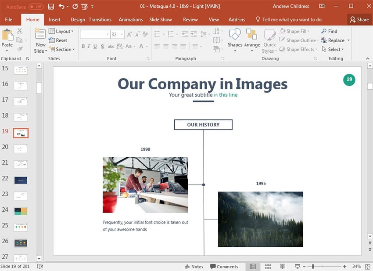Open the Shapes gallery
Screen dimensions: 373x271
click(x=235, y=40)
